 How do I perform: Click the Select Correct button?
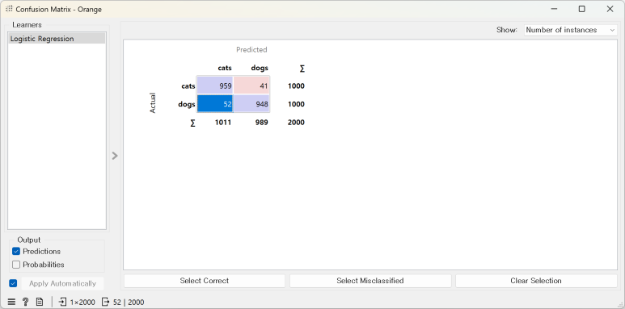[205, 281]
